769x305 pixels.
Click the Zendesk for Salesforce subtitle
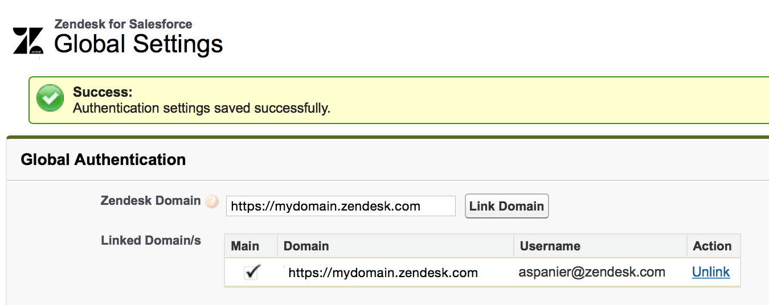(x=123, y=24)
